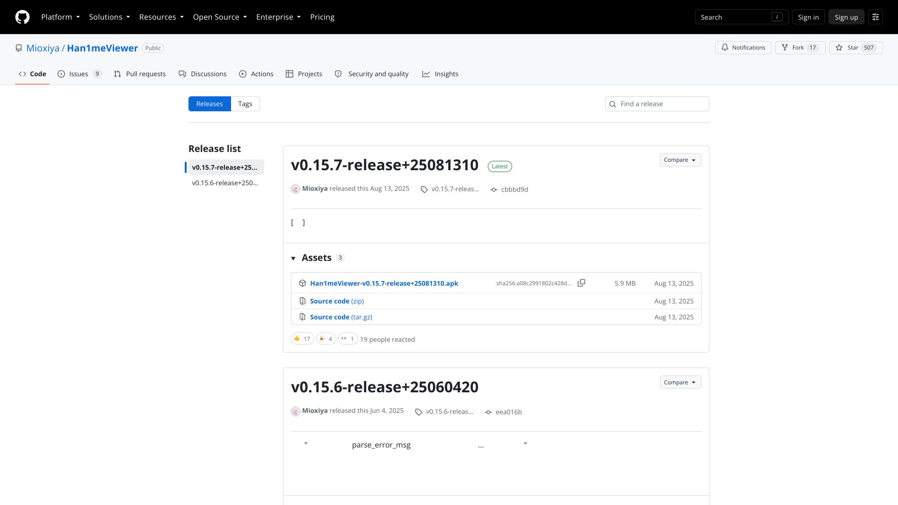Open the Mioxiya owner link

(x=43, y=48)
